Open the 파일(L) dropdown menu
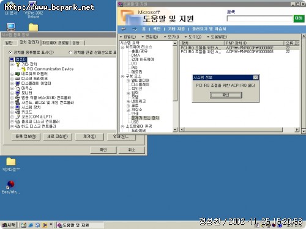Viewport: 306px width, 229px height. pos(128,37)
